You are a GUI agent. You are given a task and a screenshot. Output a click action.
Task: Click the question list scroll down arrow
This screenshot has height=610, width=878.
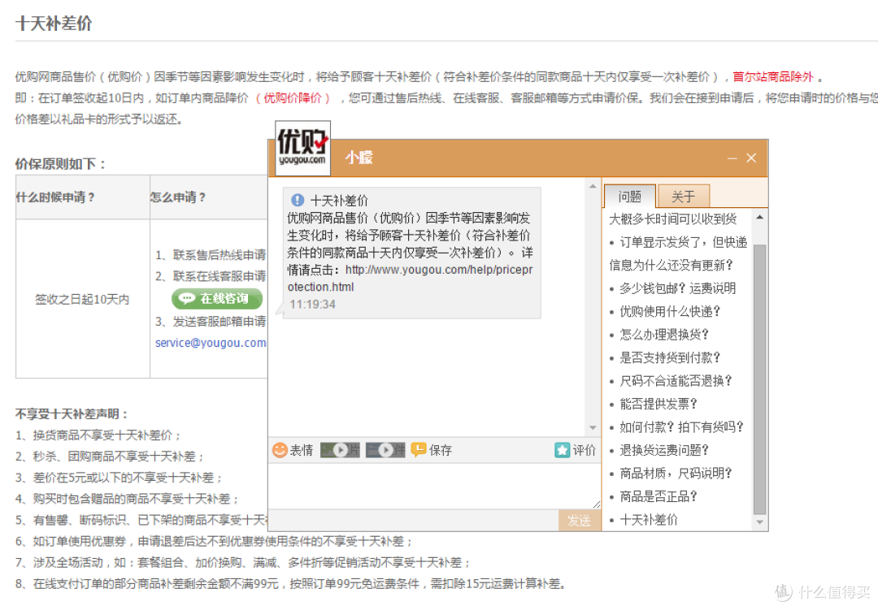(x=759, y=522)
